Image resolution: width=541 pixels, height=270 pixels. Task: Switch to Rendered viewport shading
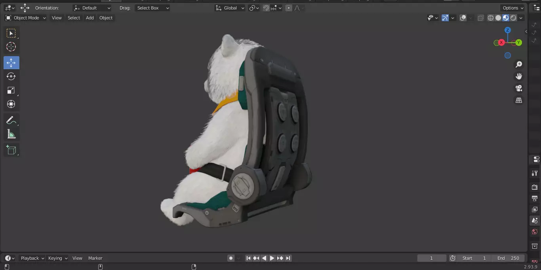[x=513, y=18]
